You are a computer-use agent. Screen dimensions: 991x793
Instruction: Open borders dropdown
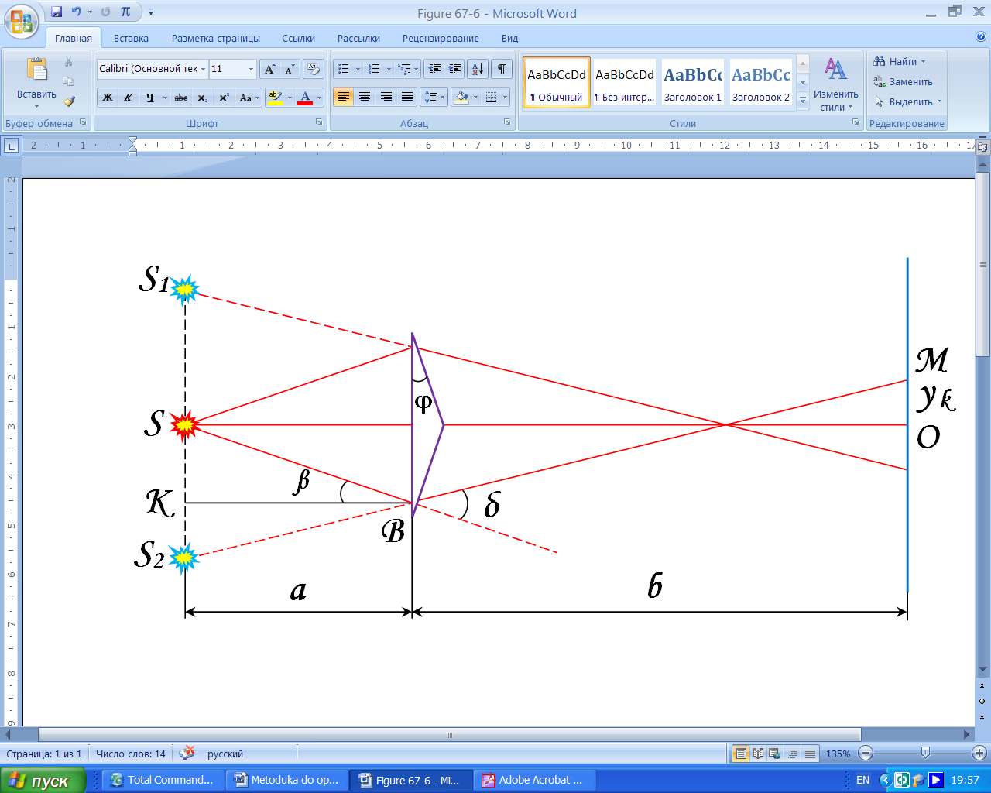point(506,98)
